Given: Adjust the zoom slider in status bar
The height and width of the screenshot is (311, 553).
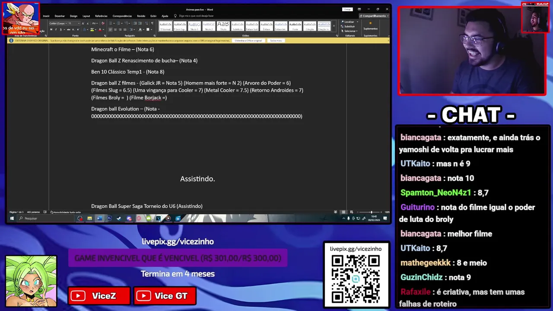Looking at the screenshot, I should [371, 212].
